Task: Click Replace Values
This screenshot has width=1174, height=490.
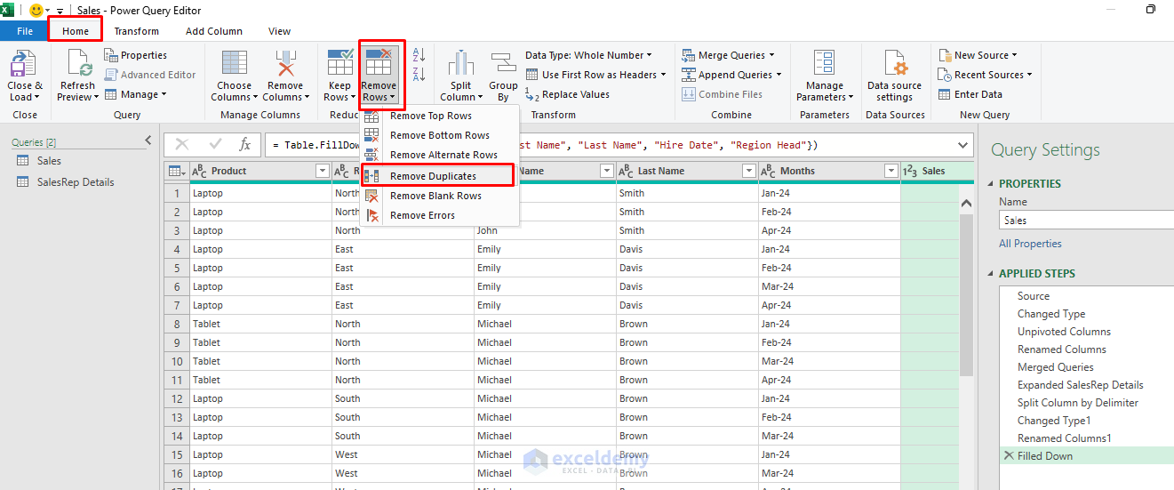Action: pos(567,94)
